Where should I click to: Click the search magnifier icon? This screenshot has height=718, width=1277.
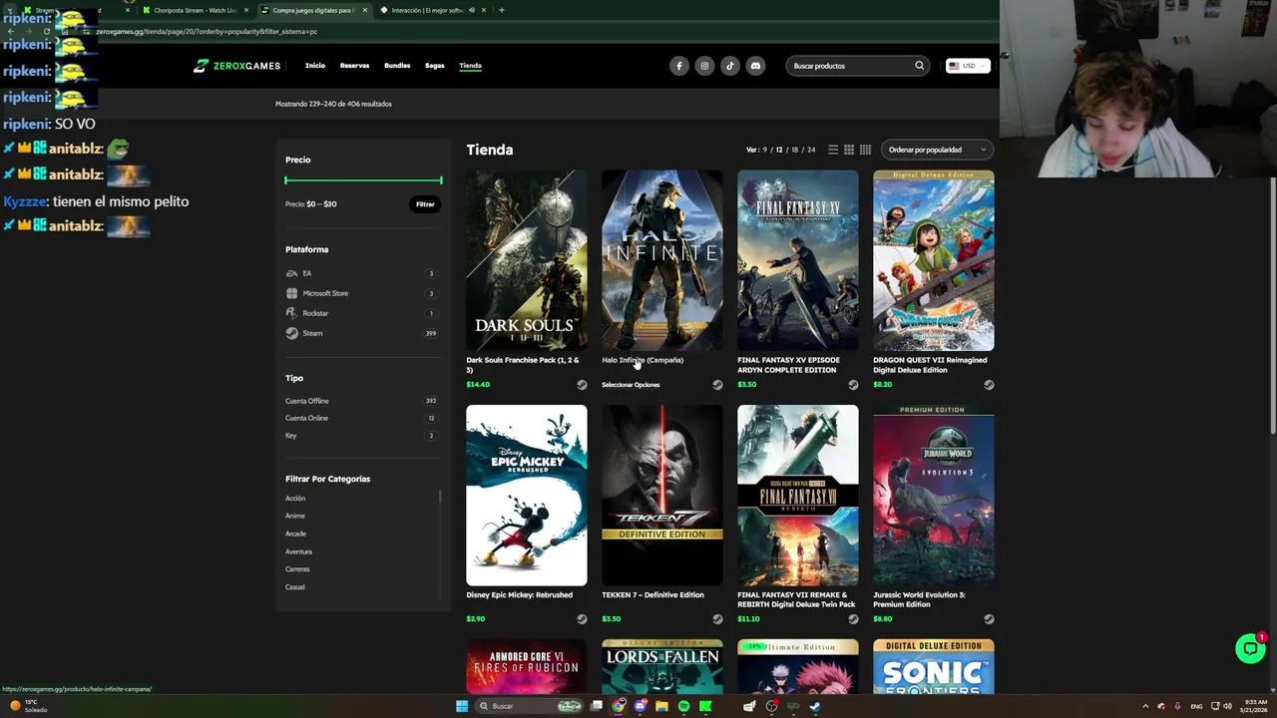[919, 66]
